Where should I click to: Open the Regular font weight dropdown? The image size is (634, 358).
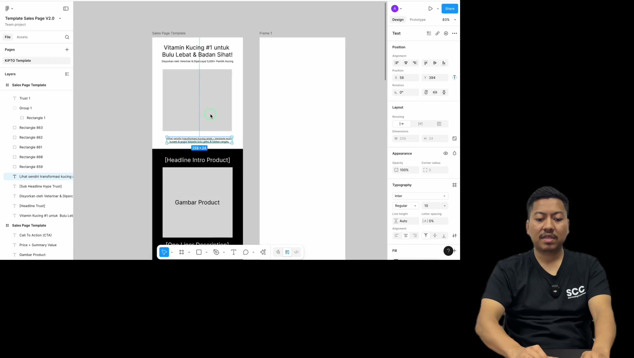[x=406, y=206]
